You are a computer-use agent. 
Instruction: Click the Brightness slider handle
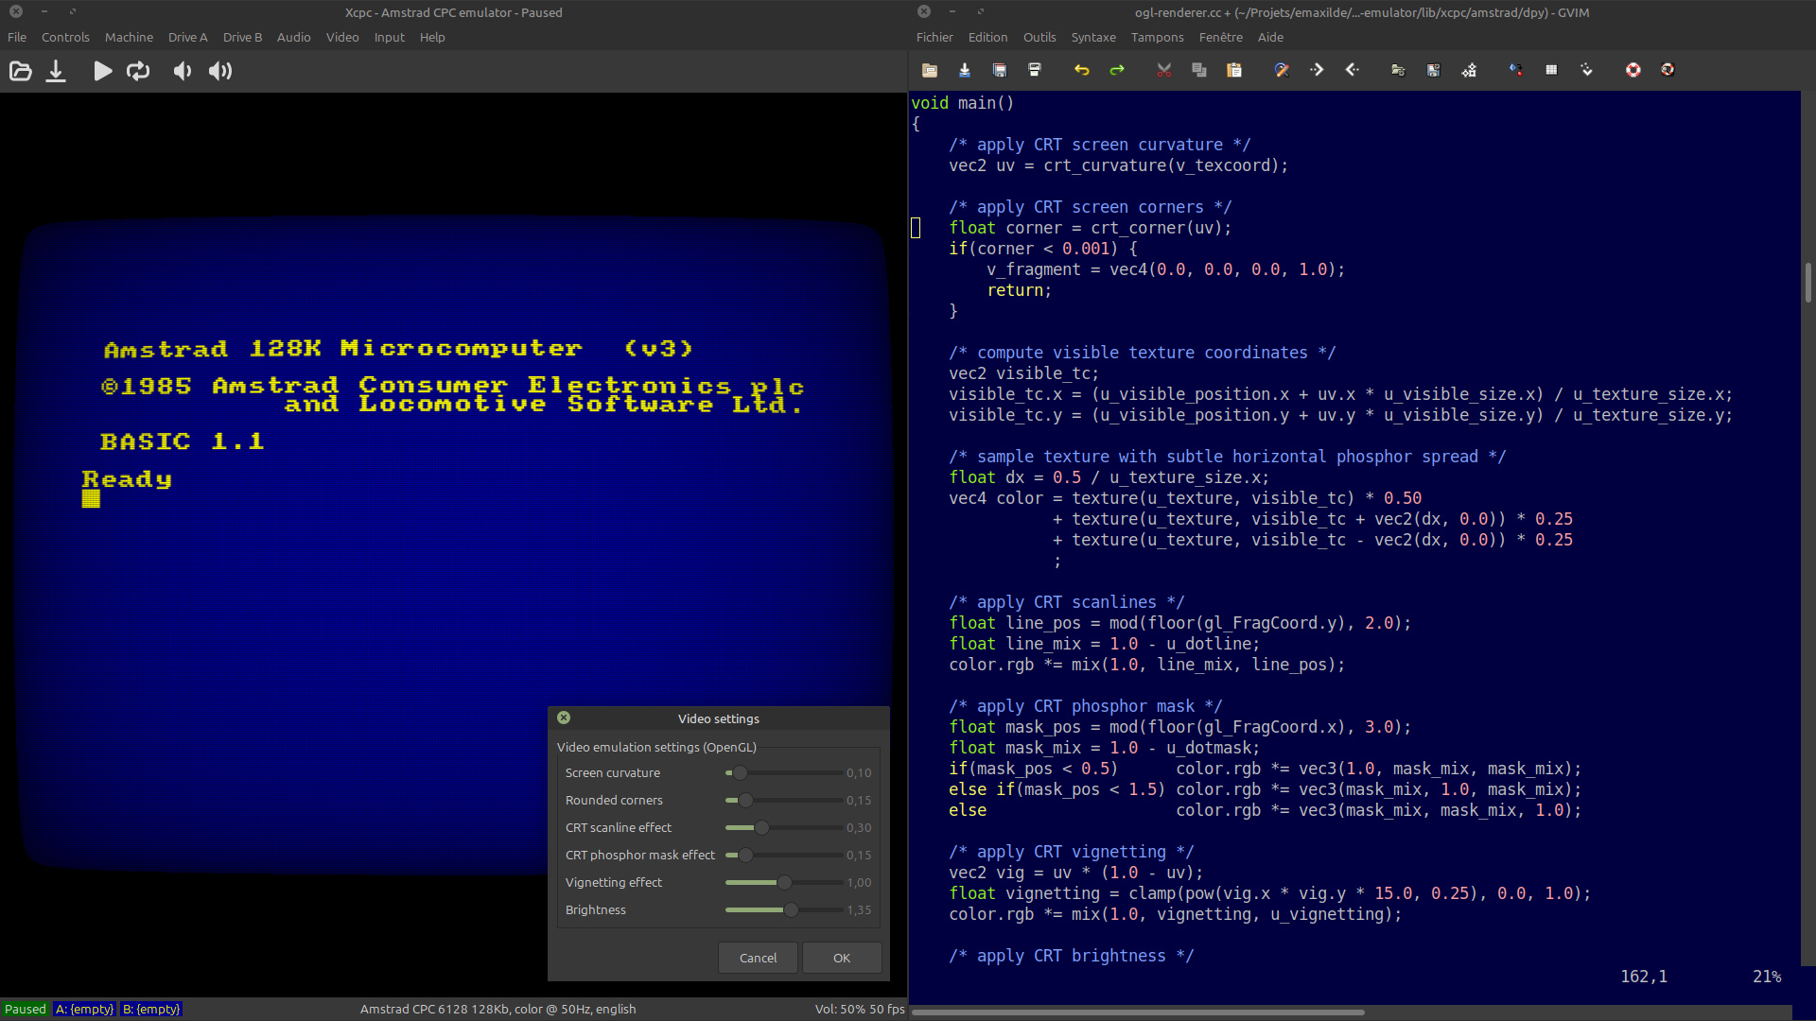pos(791,909)
